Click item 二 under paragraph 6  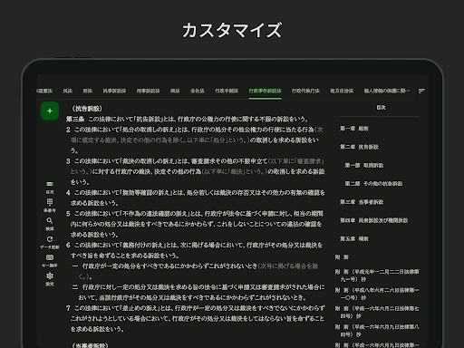coord(198,293)
